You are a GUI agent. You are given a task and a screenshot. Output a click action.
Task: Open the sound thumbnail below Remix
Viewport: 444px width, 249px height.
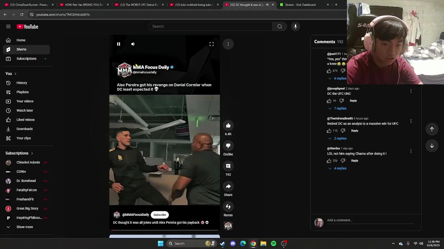click(x=228, y=226)
